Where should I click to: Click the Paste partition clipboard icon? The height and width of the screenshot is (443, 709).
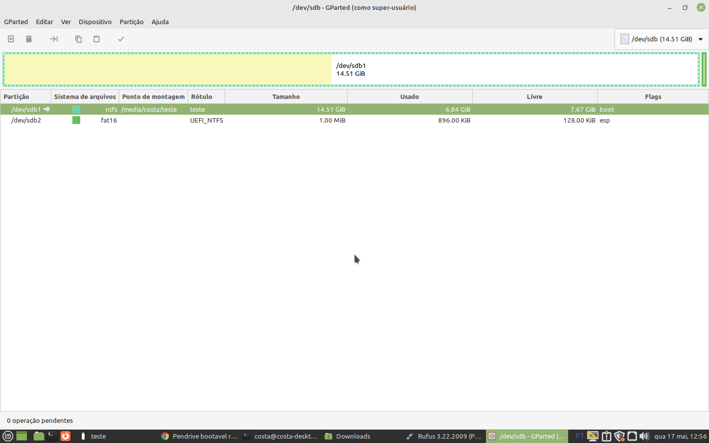click(97, 39)
